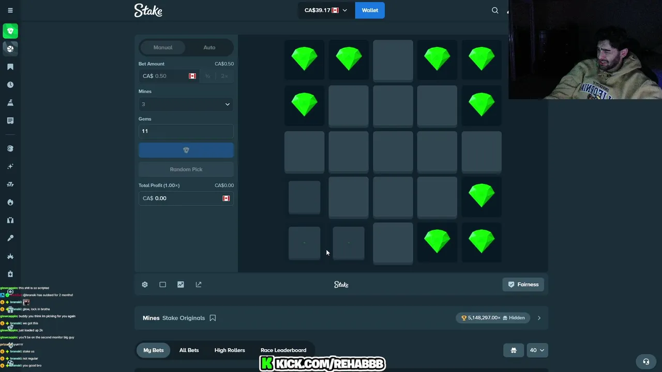The width and height of the screenshot is (662, 372).
Task: Halve the bet with the ½ button
Action: [207, 76]
